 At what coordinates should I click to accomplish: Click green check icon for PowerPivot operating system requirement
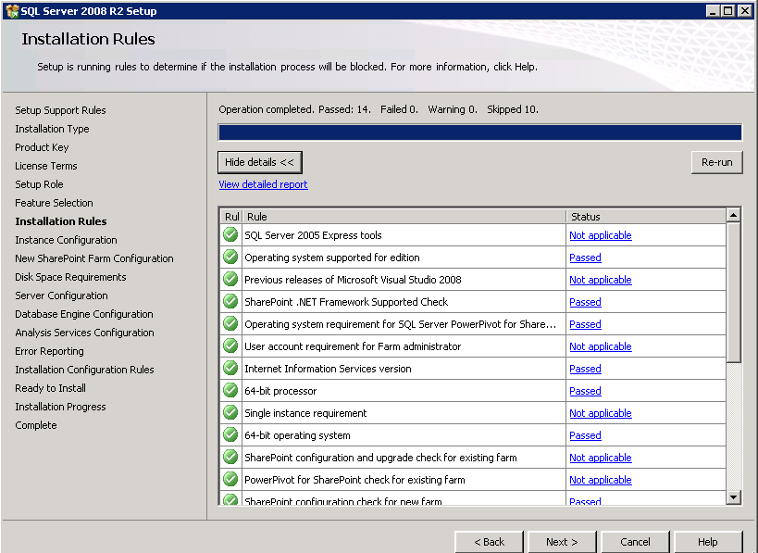[230, 323]
